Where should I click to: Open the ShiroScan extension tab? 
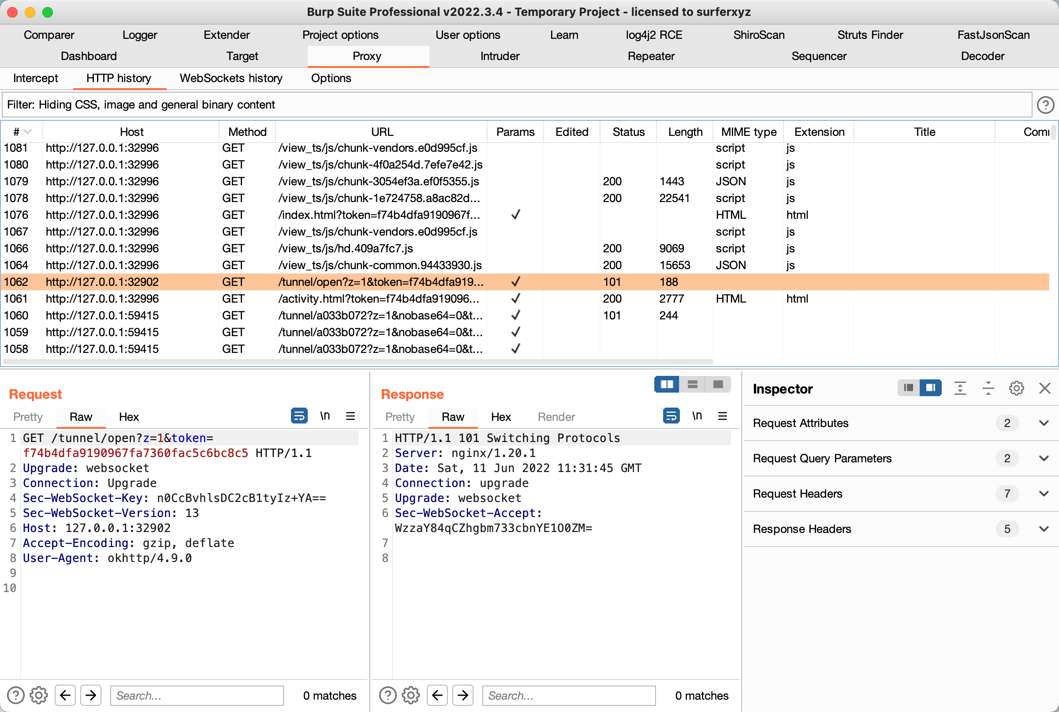759,35
